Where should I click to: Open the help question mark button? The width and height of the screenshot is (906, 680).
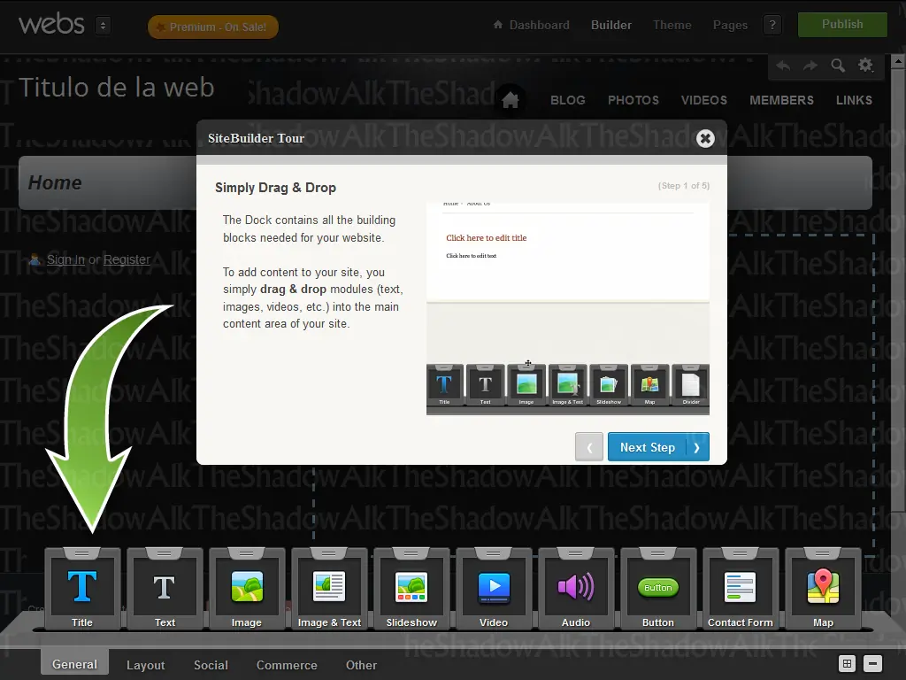pos(772,25)
